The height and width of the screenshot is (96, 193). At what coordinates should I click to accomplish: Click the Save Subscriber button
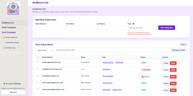pyautogui.click(x=167, y=28)
